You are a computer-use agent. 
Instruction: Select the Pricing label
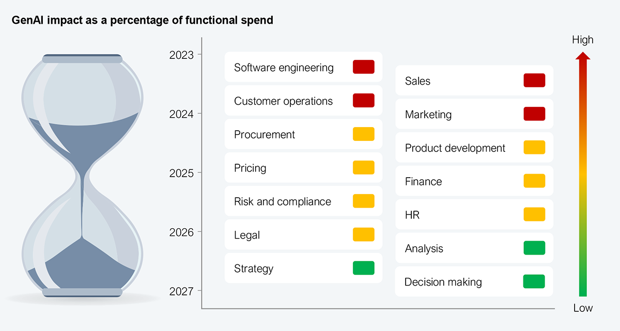(250, 168)
